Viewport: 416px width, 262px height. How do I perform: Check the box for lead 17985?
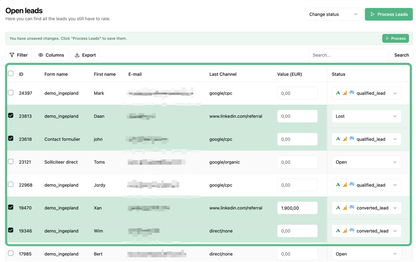pos(11,253)
